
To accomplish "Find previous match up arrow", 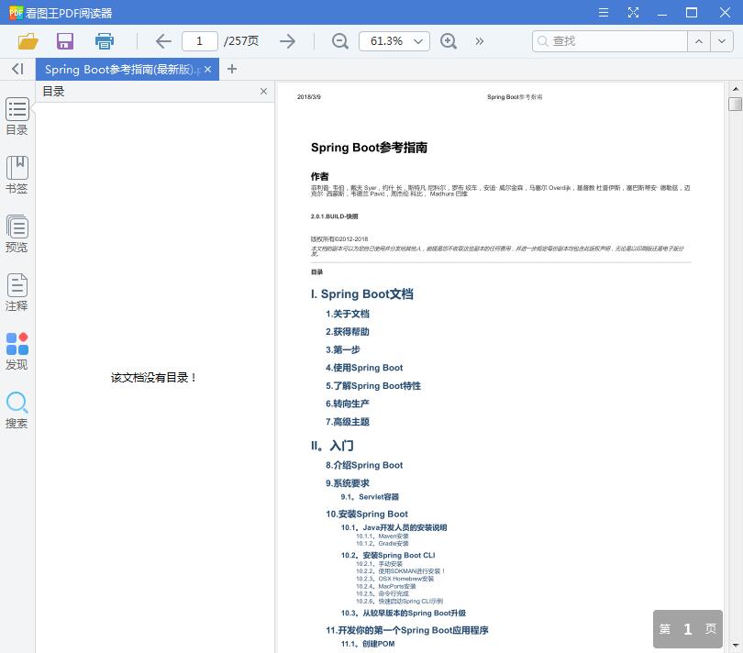I will tap(699, 41).
